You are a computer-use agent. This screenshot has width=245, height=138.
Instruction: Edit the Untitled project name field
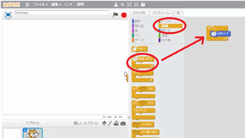pyautogui.click(x=62, y=13)
